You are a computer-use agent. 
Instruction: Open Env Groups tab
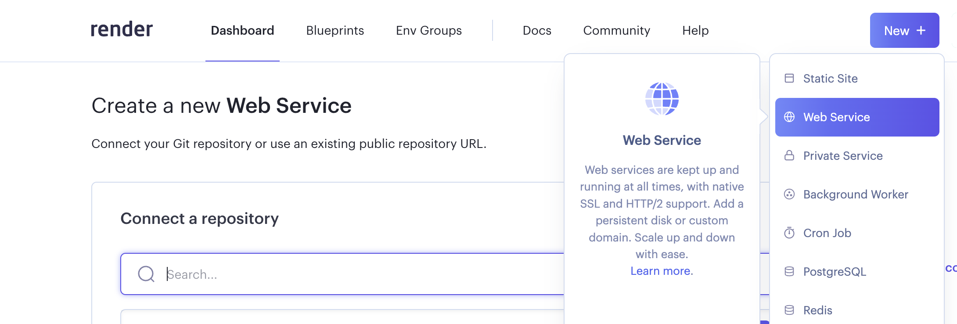pyautogui.click(x=429, y=30)
